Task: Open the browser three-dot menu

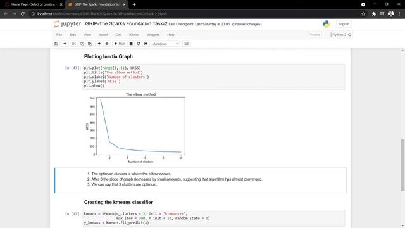Action: [399, 14]
